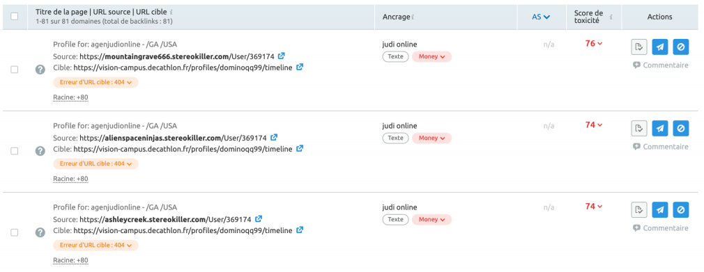
Task: Click whitelist document icon for ashleycreek row
Action: (639, 209)
